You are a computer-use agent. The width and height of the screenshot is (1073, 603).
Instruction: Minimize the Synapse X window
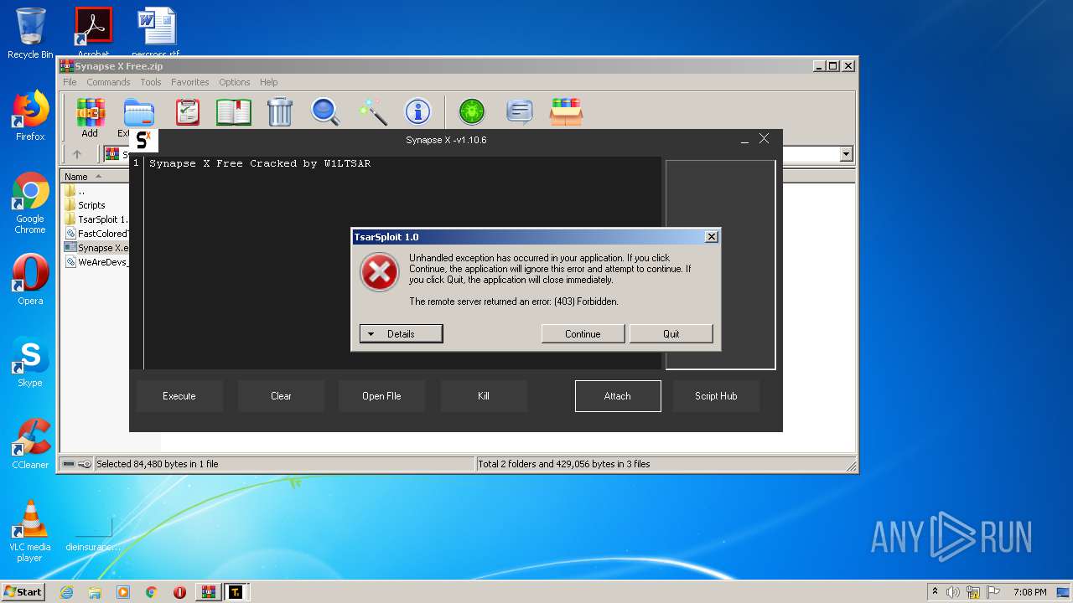point(744,140)
